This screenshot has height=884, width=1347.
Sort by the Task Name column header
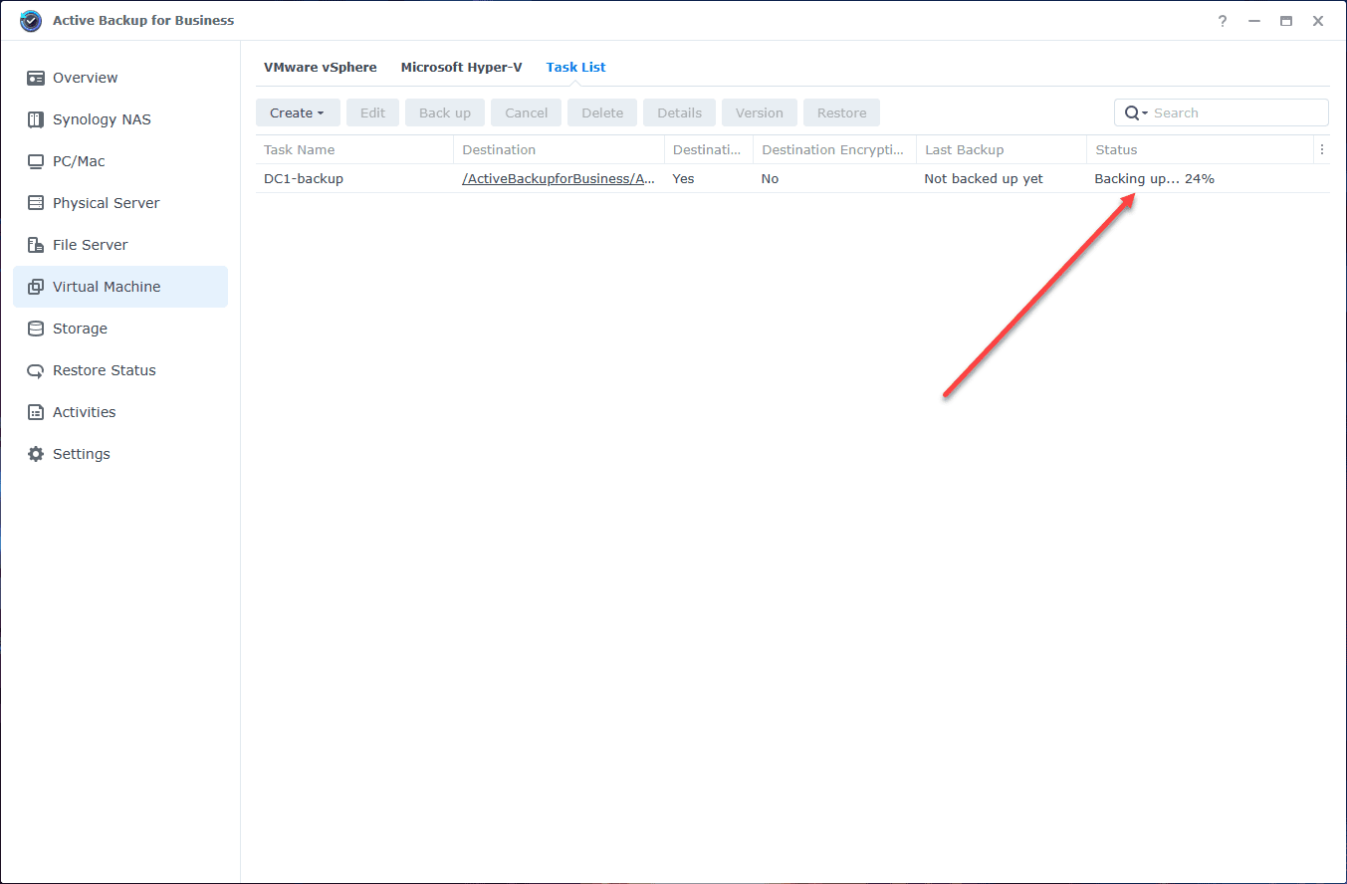pos(354,149)
